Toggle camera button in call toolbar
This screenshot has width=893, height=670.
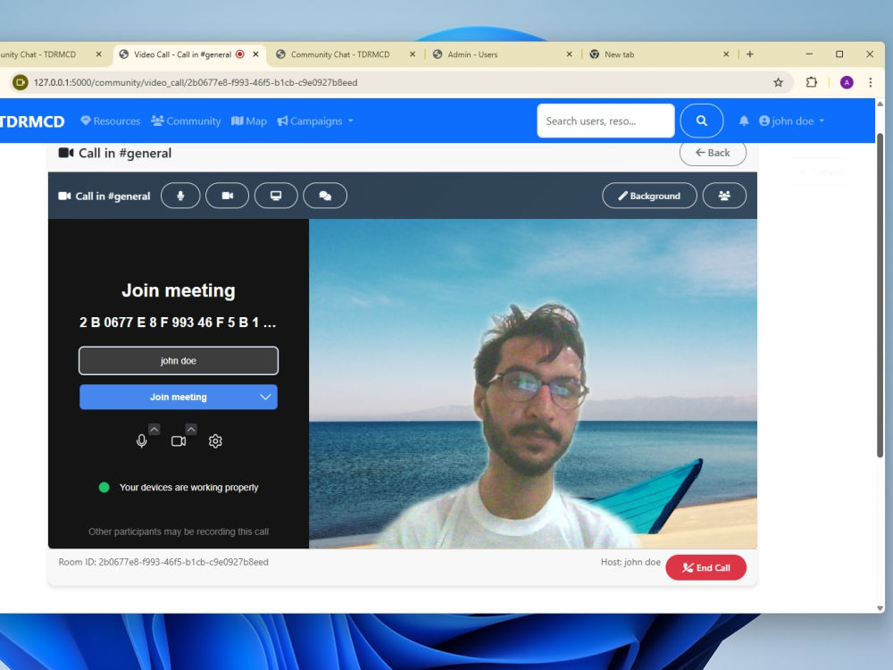point(227,196)
